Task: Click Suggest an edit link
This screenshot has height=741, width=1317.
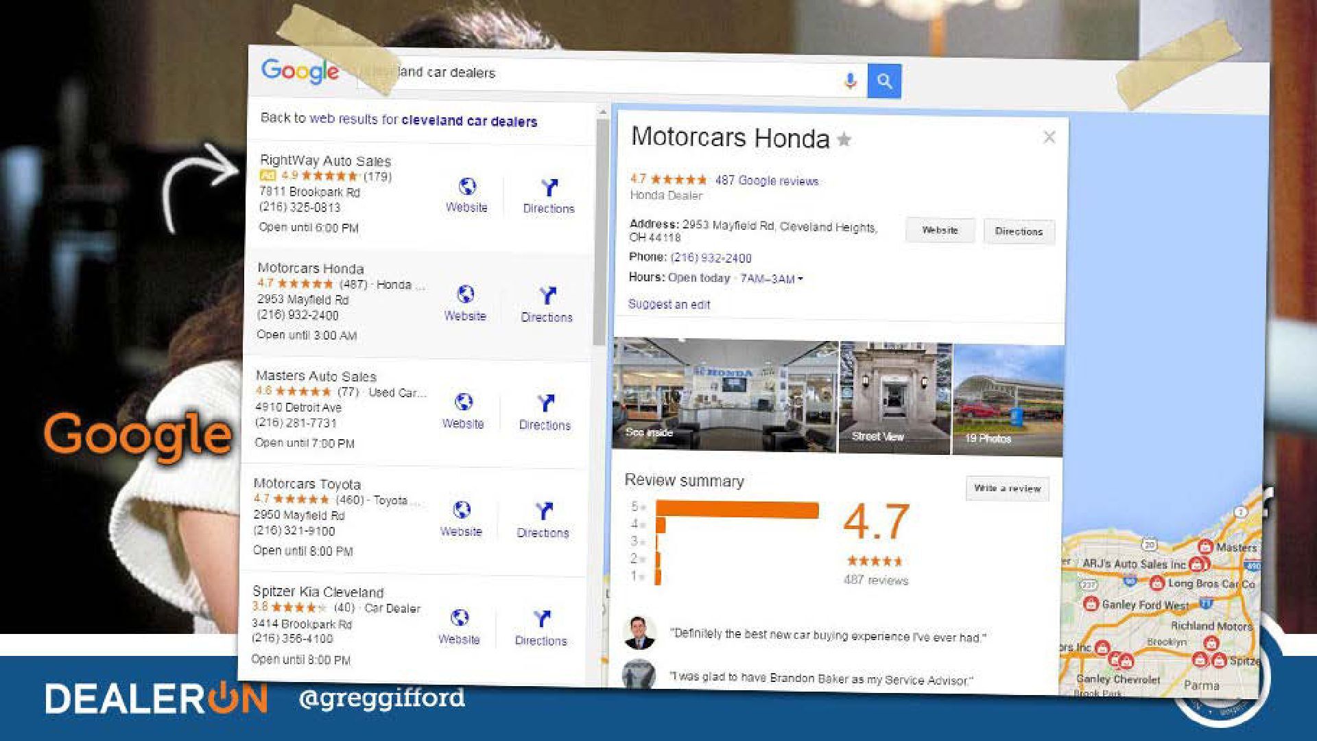Action: [669, 305]
